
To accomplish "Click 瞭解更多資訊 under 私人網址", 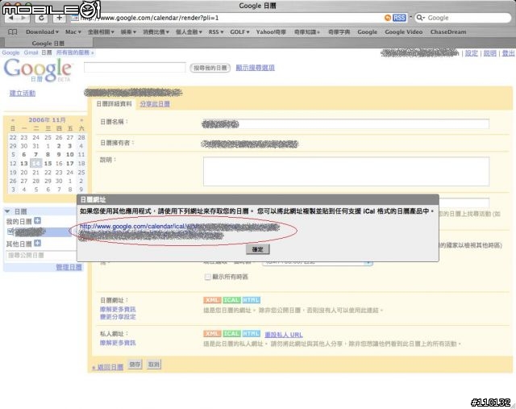I will coord(118,343).
